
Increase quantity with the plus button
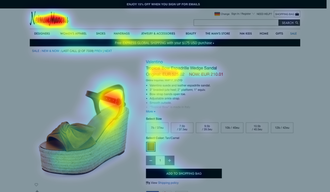(x=169, y=161)
